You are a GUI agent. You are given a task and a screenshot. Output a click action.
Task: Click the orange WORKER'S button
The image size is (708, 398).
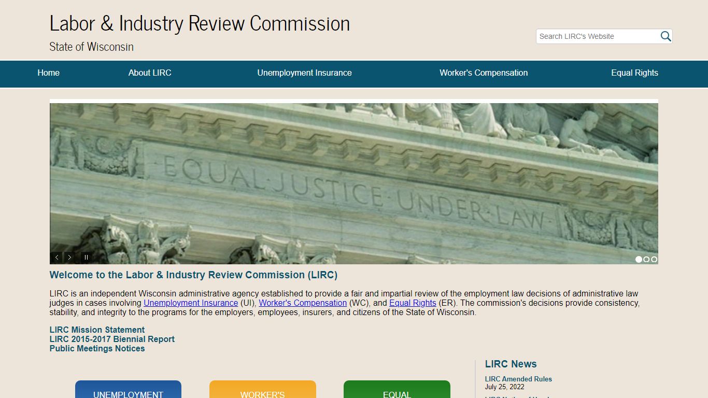click(x=262, y=390)
